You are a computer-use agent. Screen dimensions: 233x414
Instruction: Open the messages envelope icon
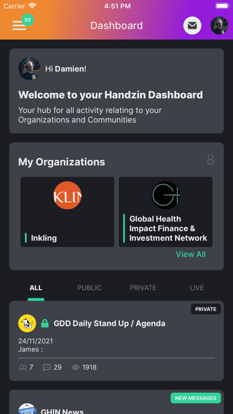(x=193, y=26)
